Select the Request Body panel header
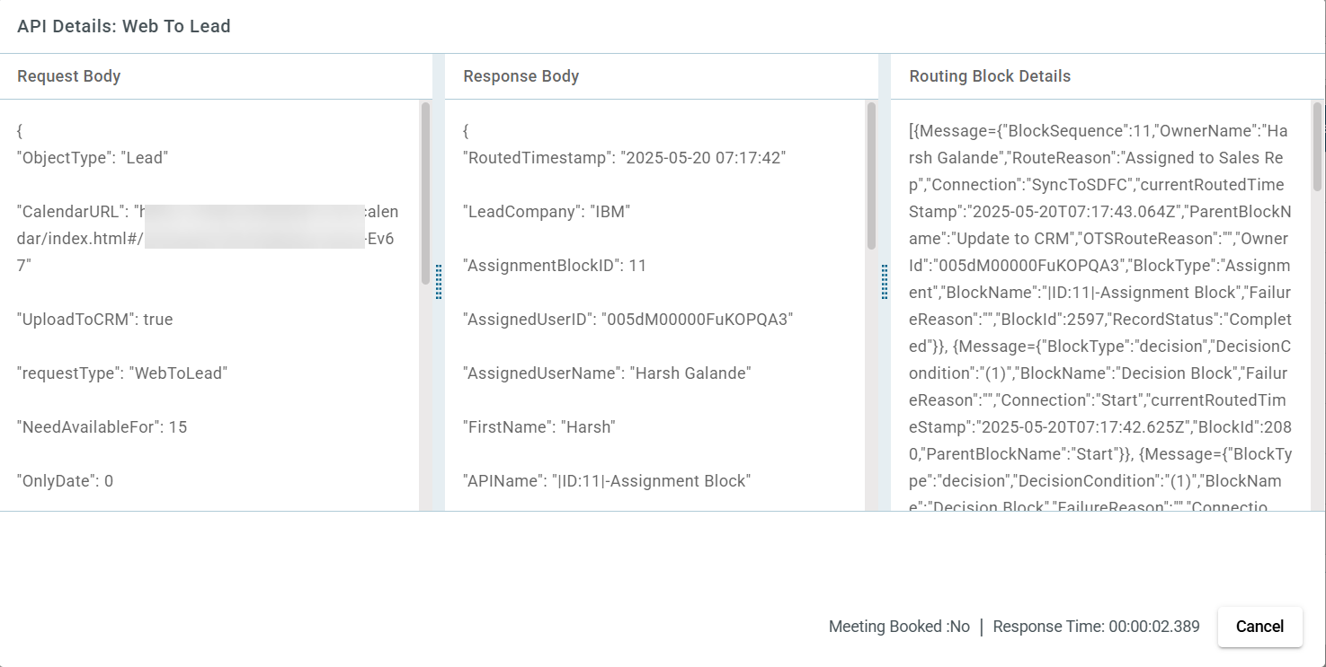 [x=68, y=76]
